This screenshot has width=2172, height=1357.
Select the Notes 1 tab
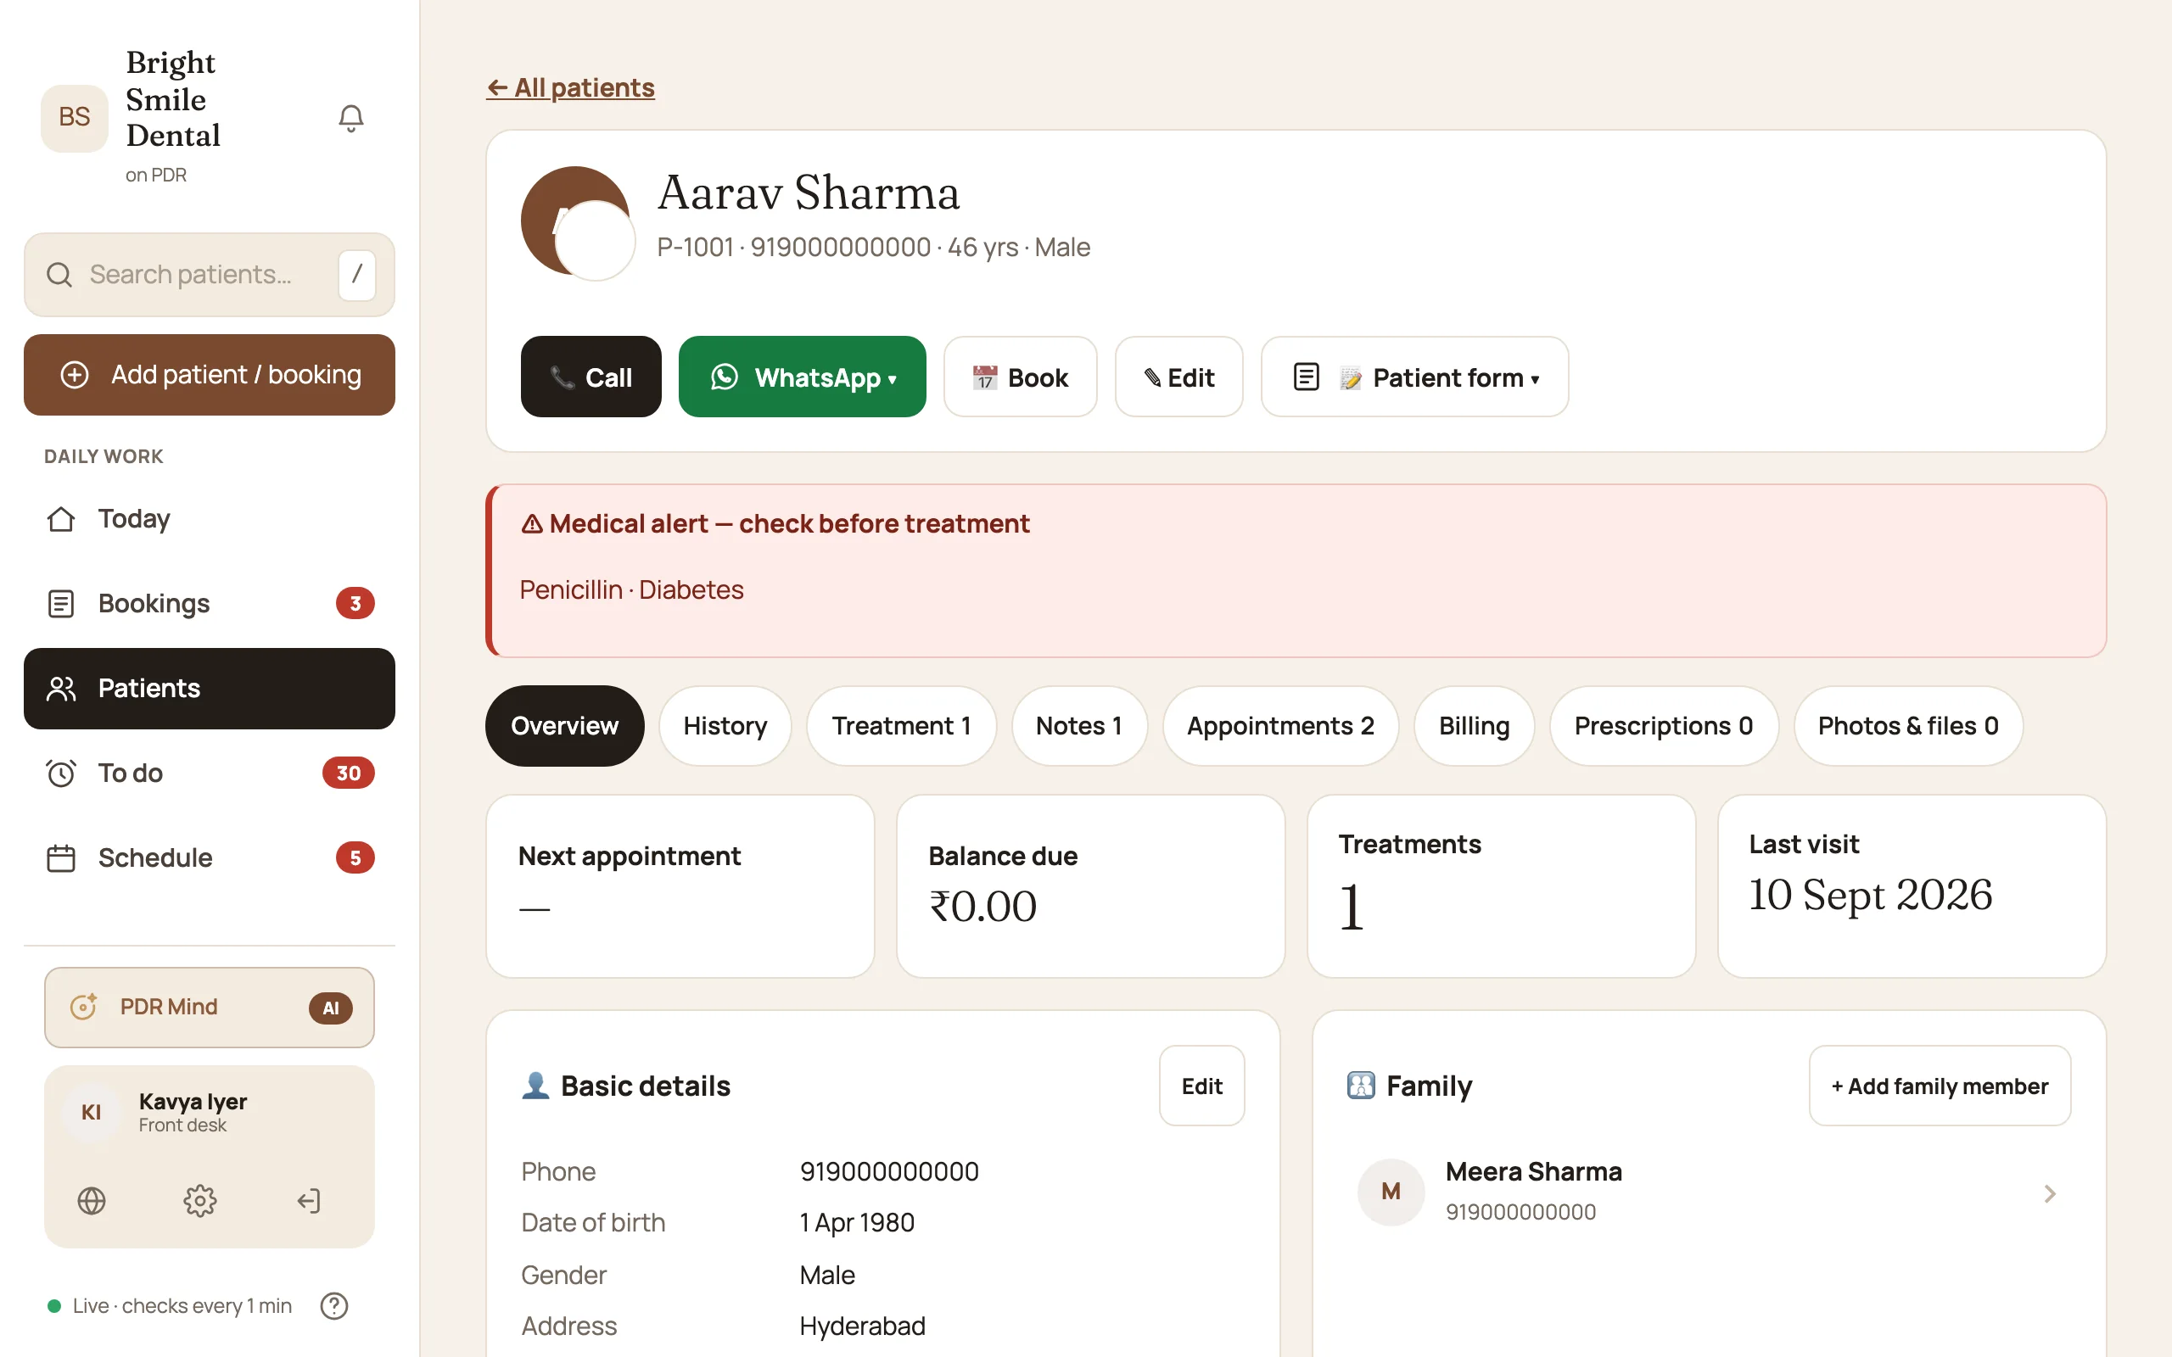1079,725
